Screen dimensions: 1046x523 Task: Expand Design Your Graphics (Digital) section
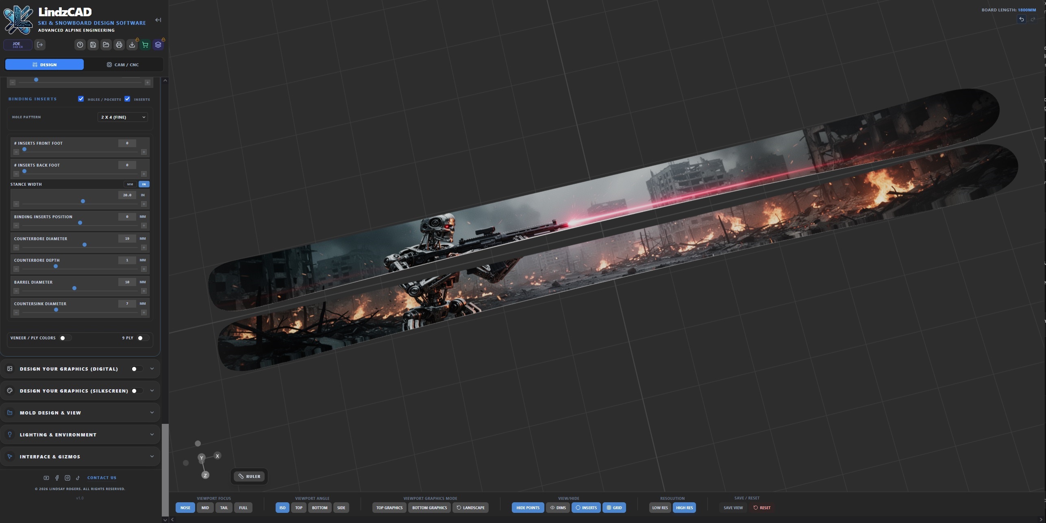click(152, 369)
